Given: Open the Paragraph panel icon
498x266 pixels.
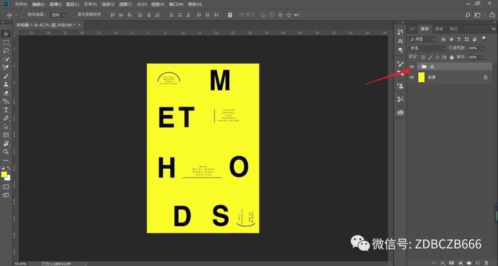Looking at the screenshot, I should pos(400,50).
